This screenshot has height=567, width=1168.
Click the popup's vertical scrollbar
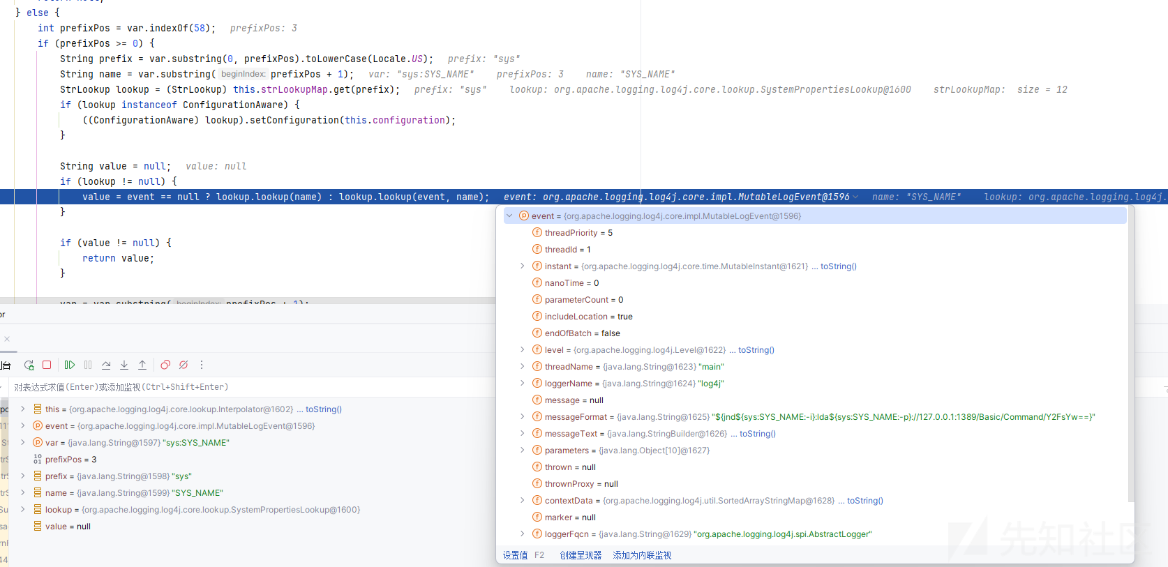(x=1130, y=354)
